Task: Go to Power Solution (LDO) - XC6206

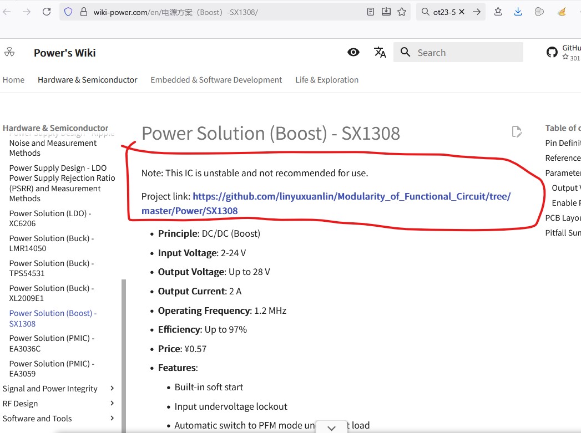Action: pyautogui.click(x=50, y=218)
